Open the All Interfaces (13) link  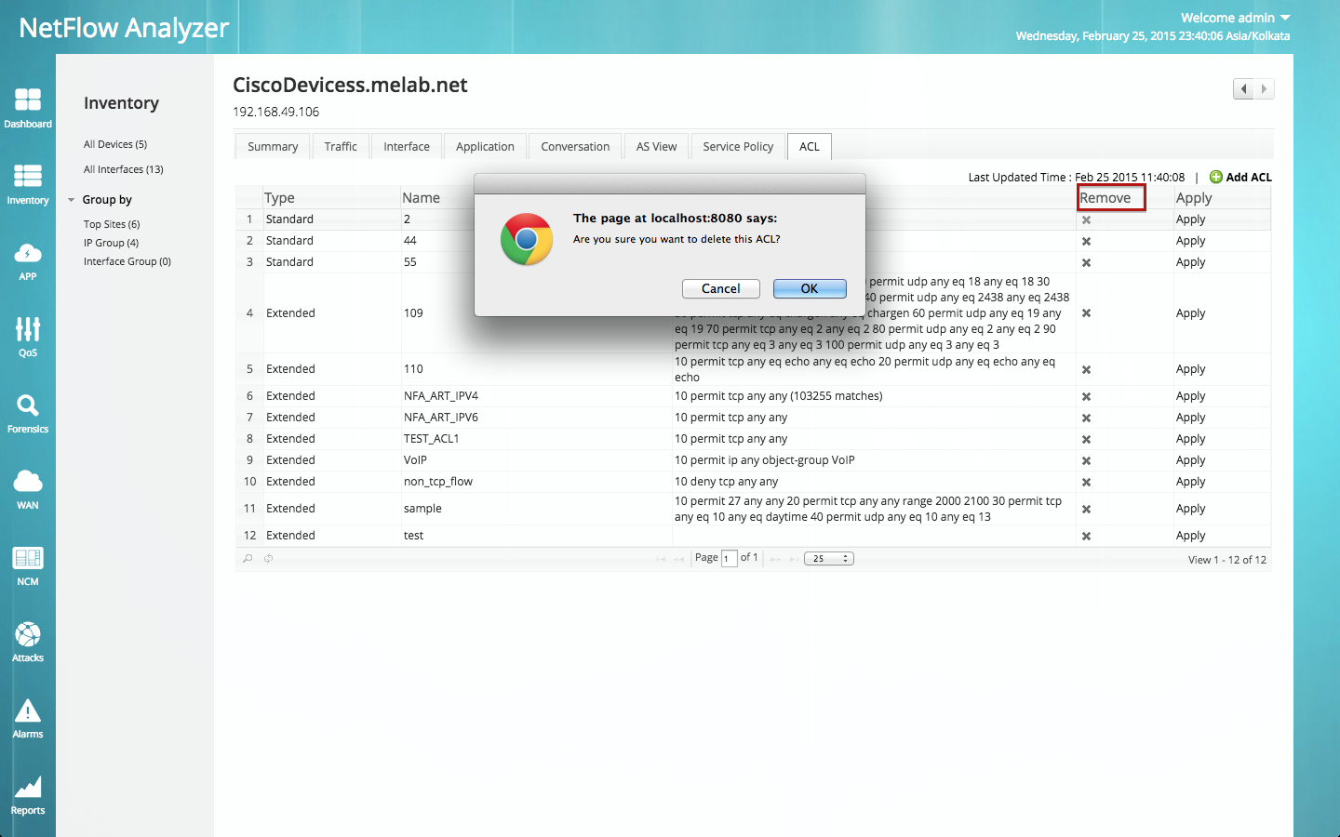tap(124, 170)
